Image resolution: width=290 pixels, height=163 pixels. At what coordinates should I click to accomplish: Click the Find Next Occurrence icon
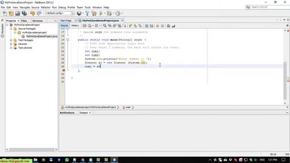[x=115, y=26]
